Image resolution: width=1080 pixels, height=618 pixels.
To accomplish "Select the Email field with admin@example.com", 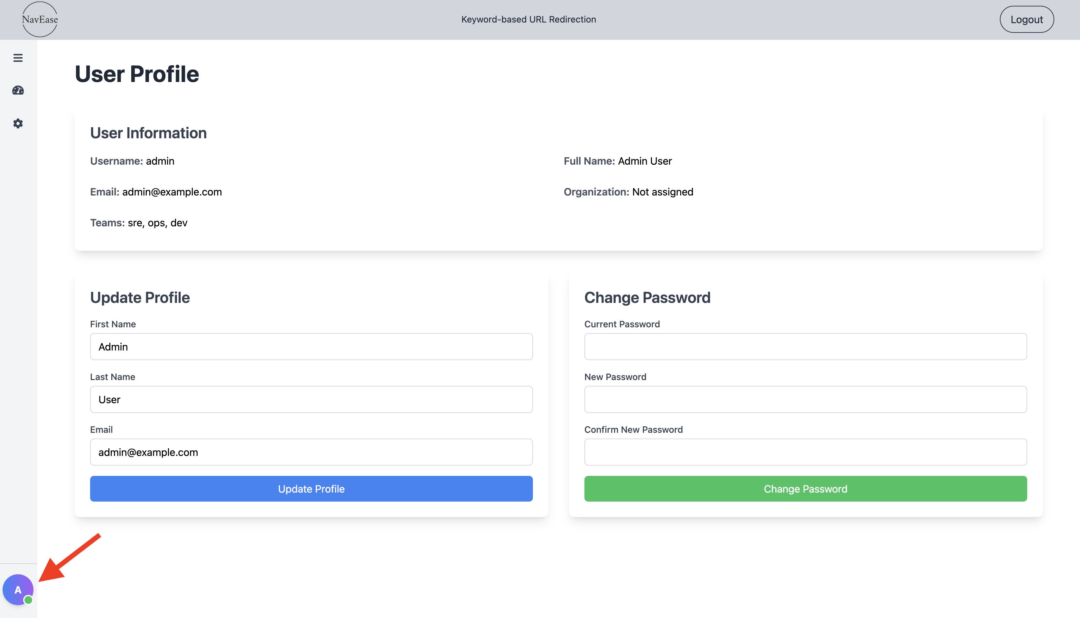I will click(x=311, y=452).
